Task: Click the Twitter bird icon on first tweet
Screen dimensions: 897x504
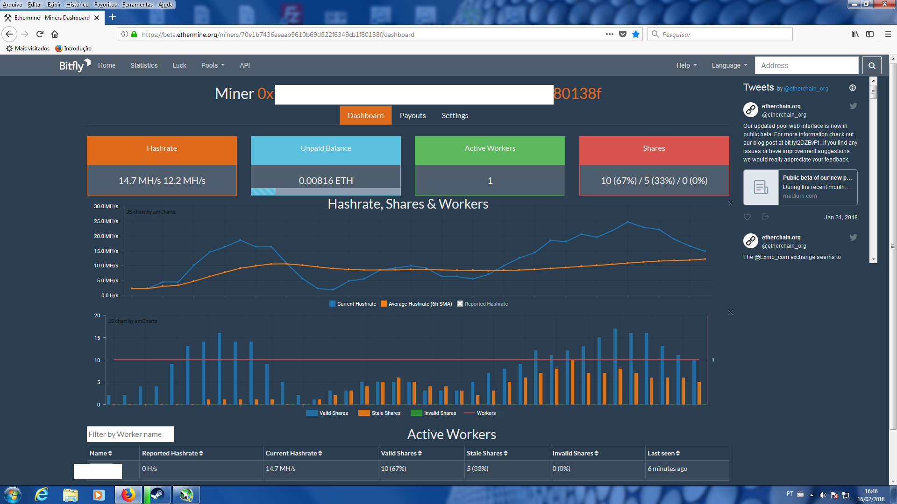Action: click(x=853, y=106)
